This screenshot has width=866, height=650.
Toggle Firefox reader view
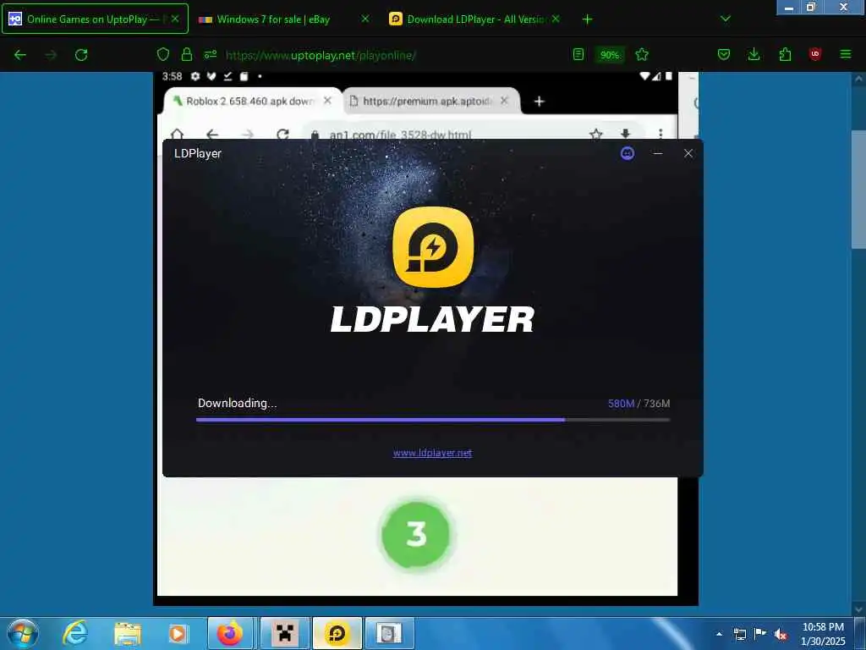578,54
